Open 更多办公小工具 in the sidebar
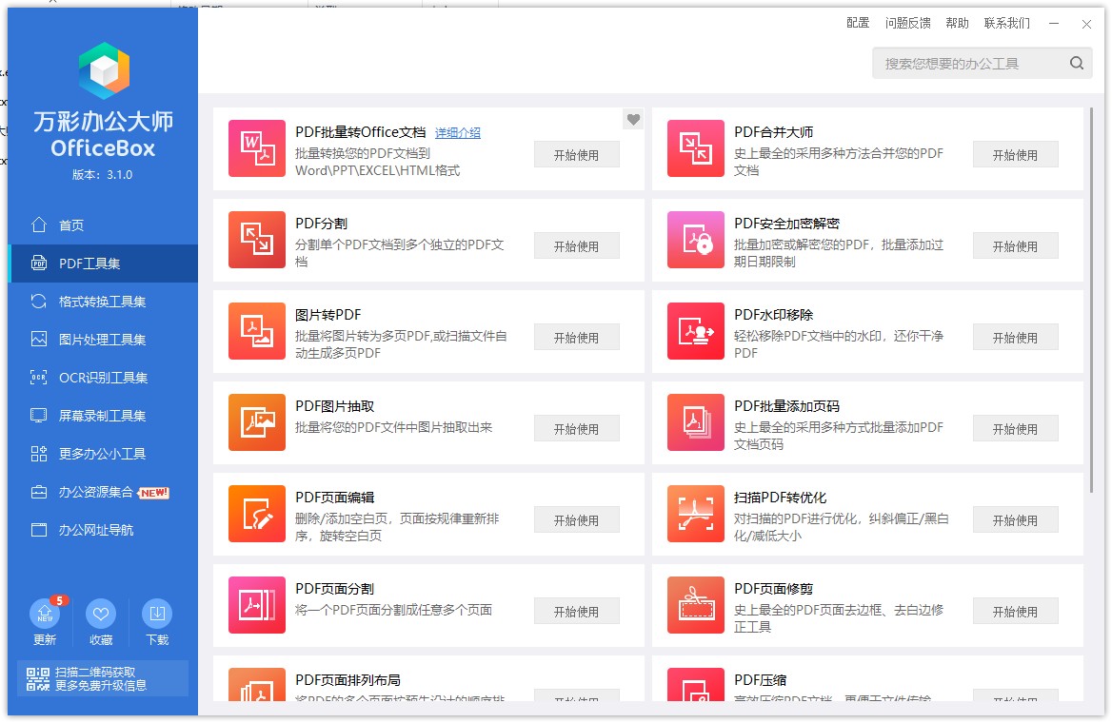 point(103,454)
